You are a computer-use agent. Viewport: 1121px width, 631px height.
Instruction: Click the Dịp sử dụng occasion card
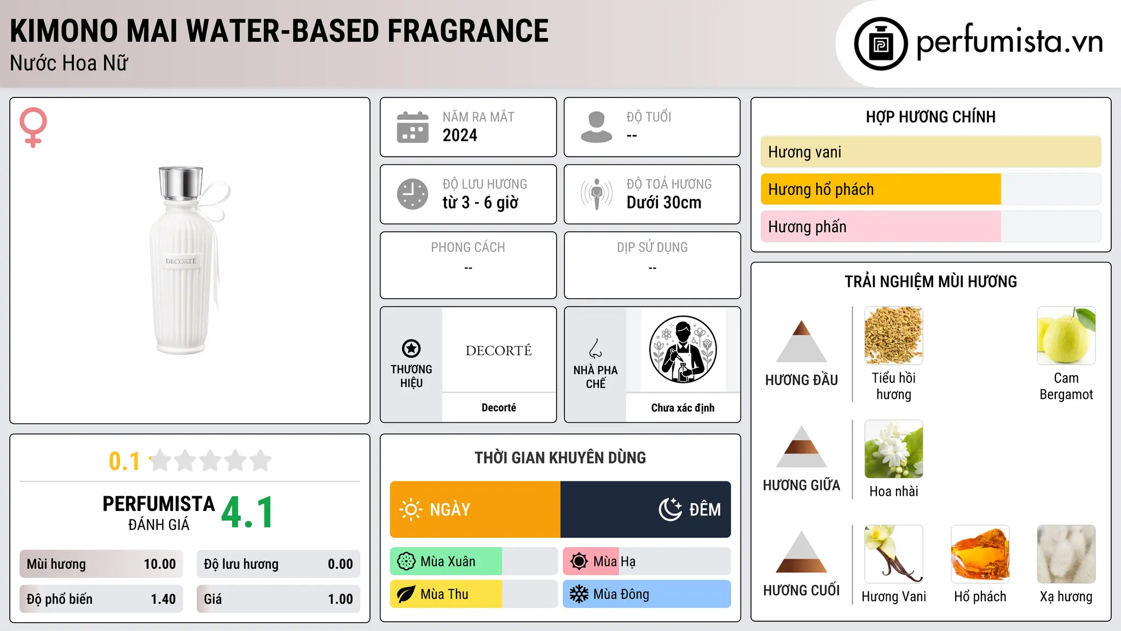(652, 265)
